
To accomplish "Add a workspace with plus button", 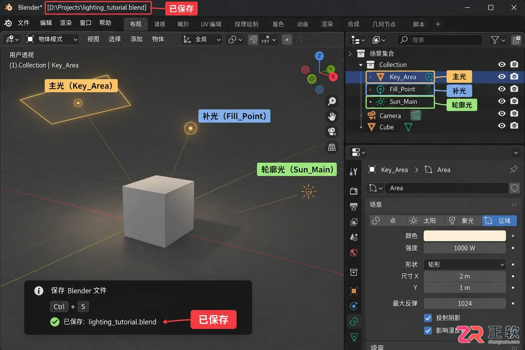I will coord(438,24).
